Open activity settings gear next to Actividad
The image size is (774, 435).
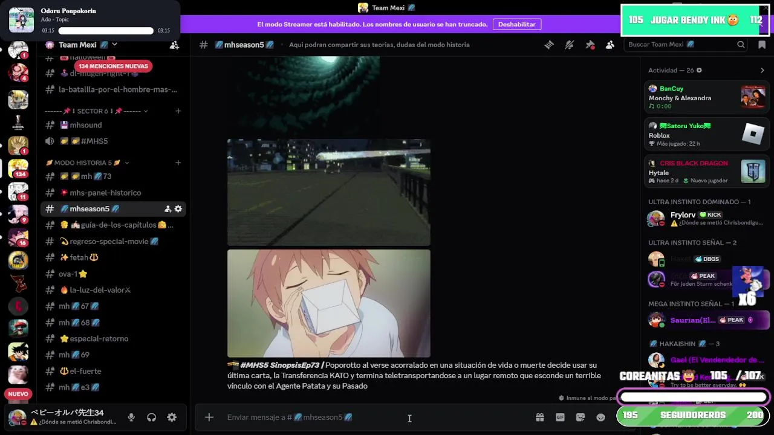coord(699,71)
